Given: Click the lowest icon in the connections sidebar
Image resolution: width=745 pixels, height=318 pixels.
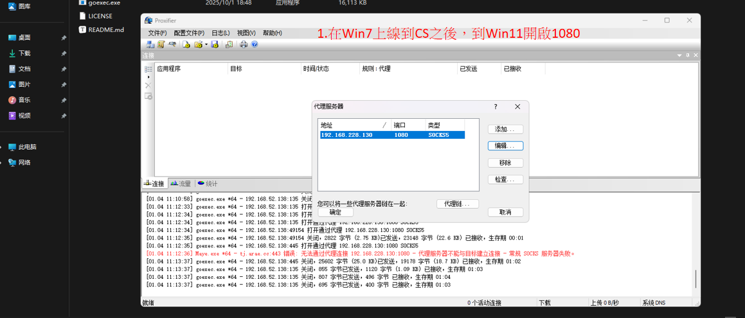Looking at the screenshot, I should [148, 96].
